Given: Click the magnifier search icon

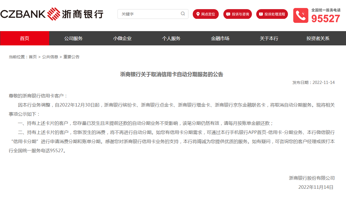Looking at the screenshot, I should pyautogui.click(x=183, y=14).
